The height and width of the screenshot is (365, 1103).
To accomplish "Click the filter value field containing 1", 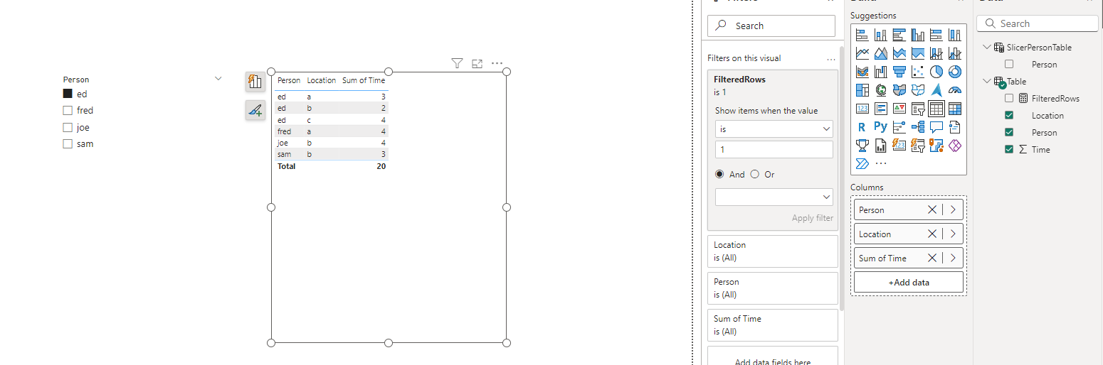I will (774, 150).
